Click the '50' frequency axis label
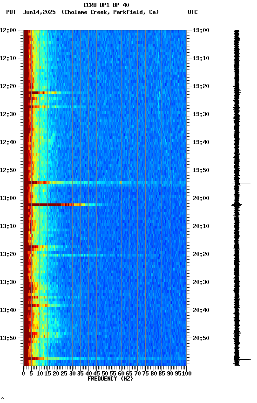257x403 pixels. (105, 374)
